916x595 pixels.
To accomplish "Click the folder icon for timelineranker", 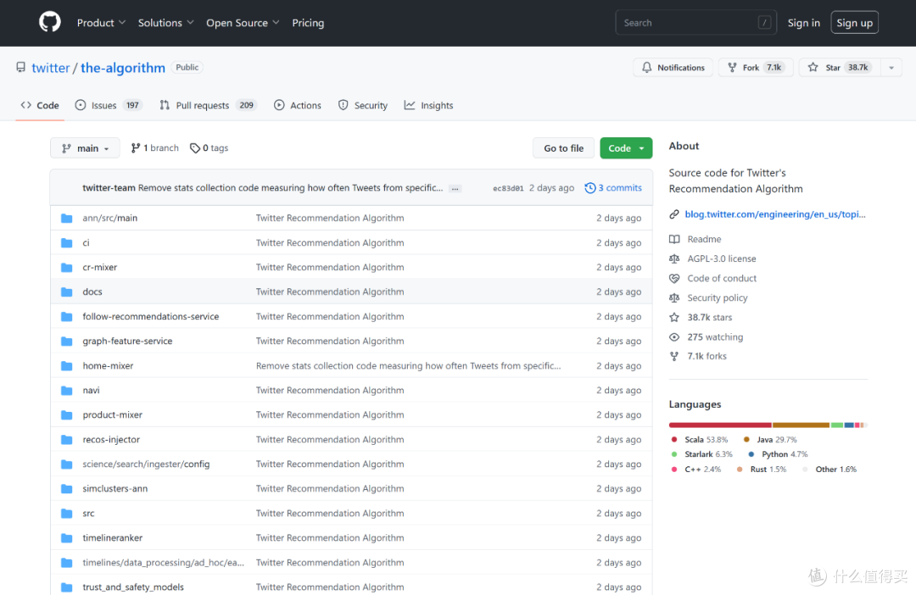I will (67, 537).
